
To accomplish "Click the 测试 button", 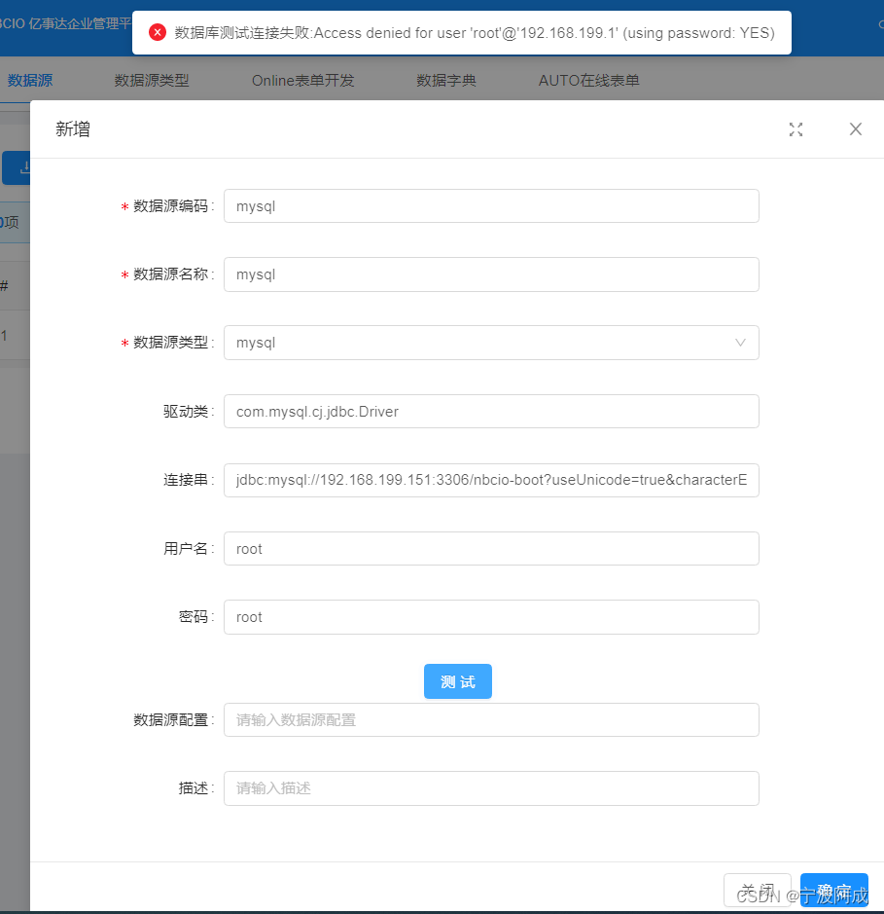I will (x=458, y=681).
